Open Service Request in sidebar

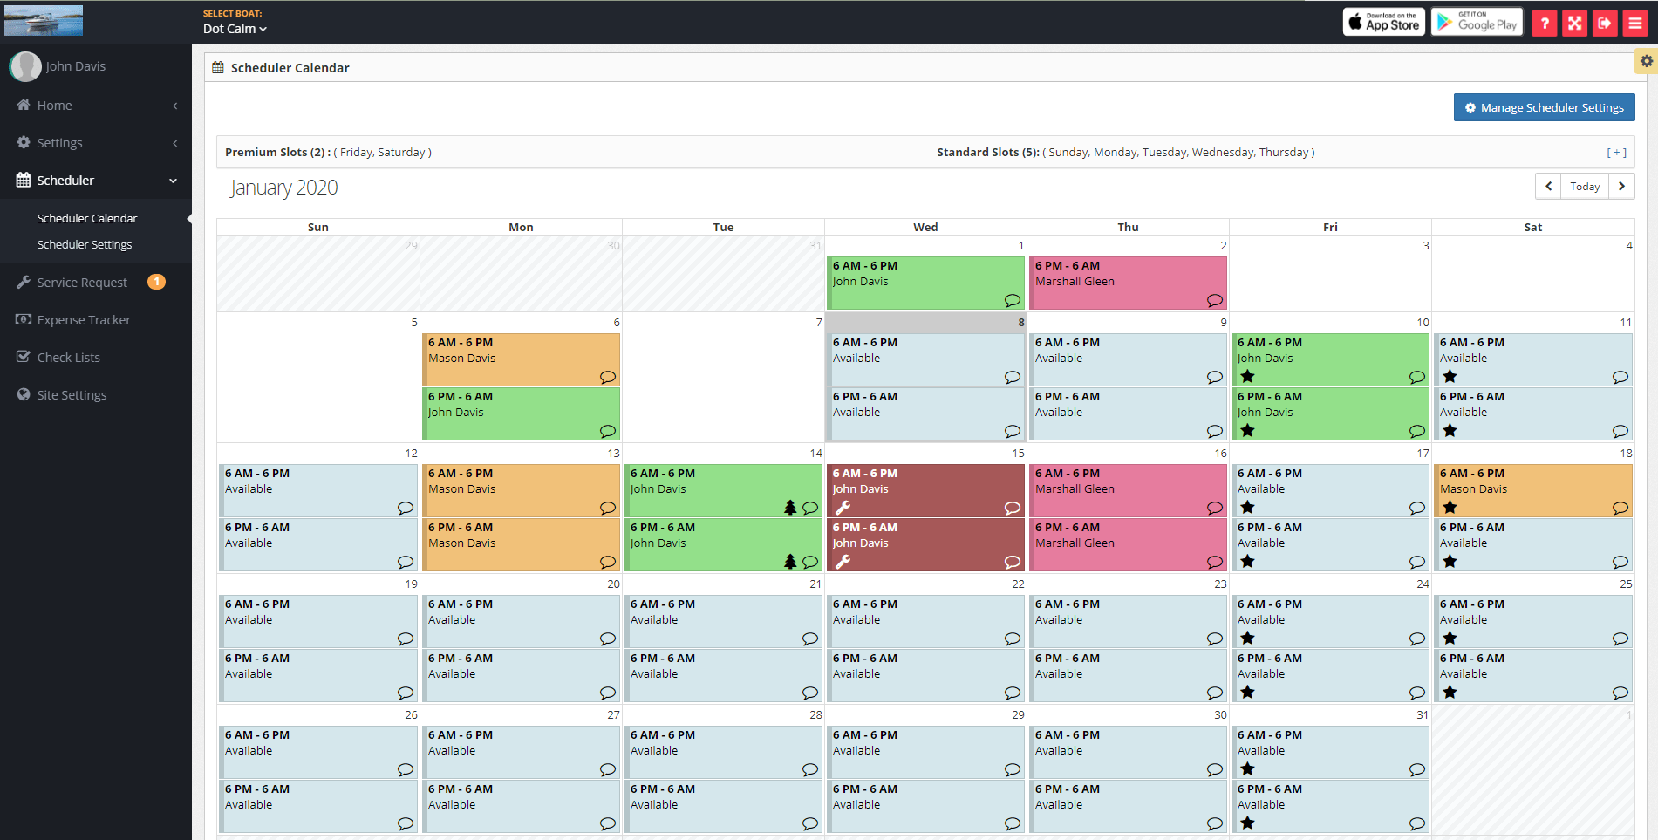[82, 283]
